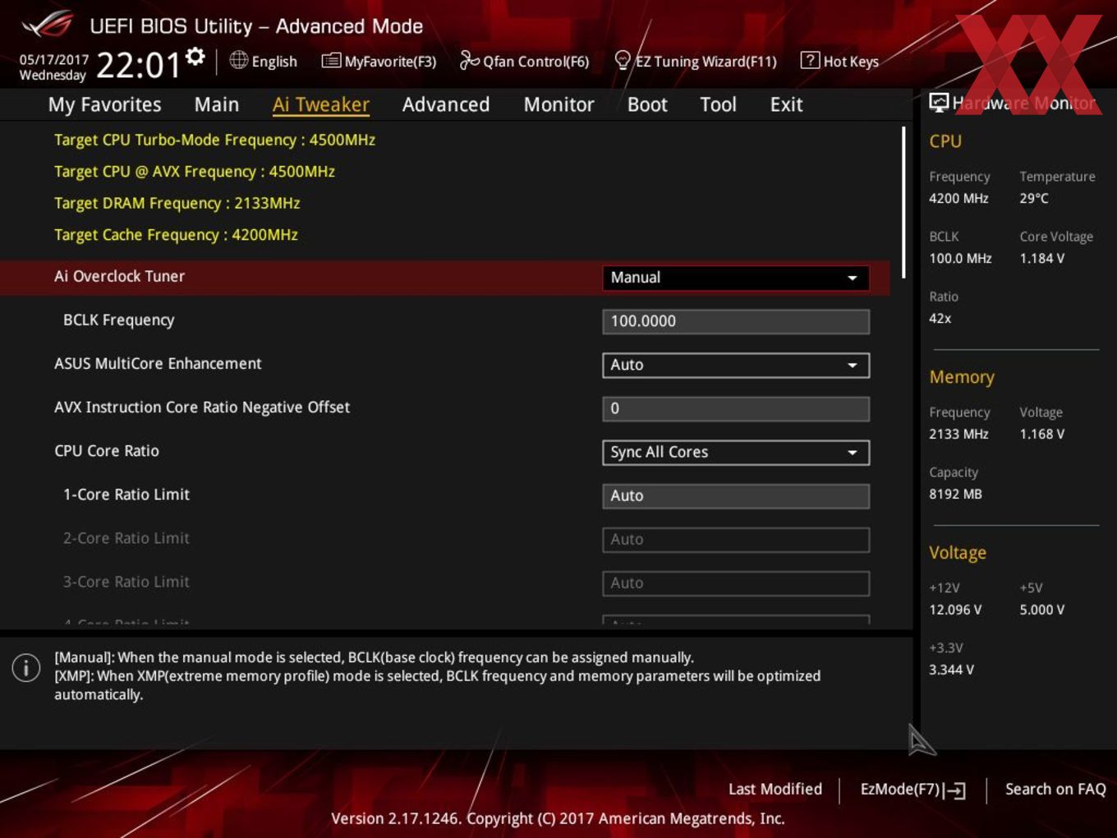
Task: Click memory frequency value 2133 MHz
Action: (958, 434)
